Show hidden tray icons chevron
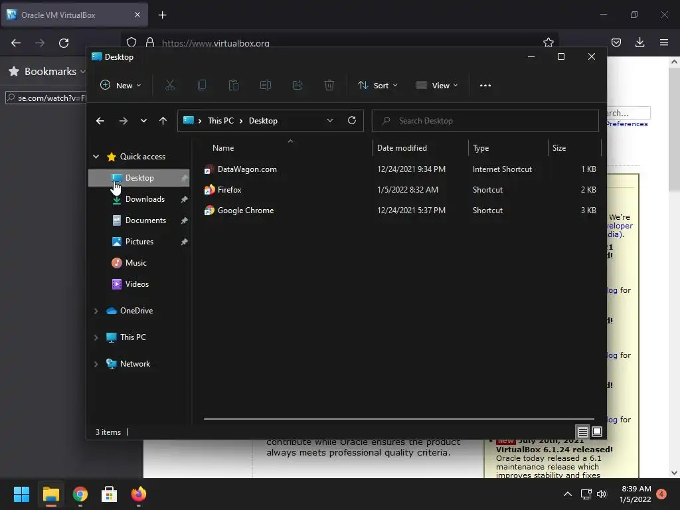680x510 pixels. click(567, 494)
